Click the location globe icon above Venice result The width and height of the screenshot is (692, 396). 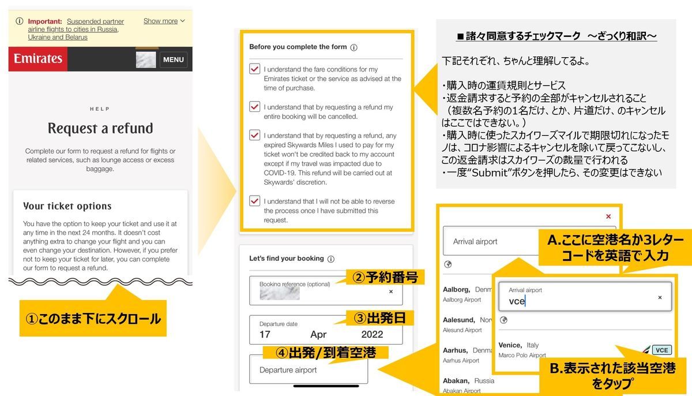[x=504, y=320]
